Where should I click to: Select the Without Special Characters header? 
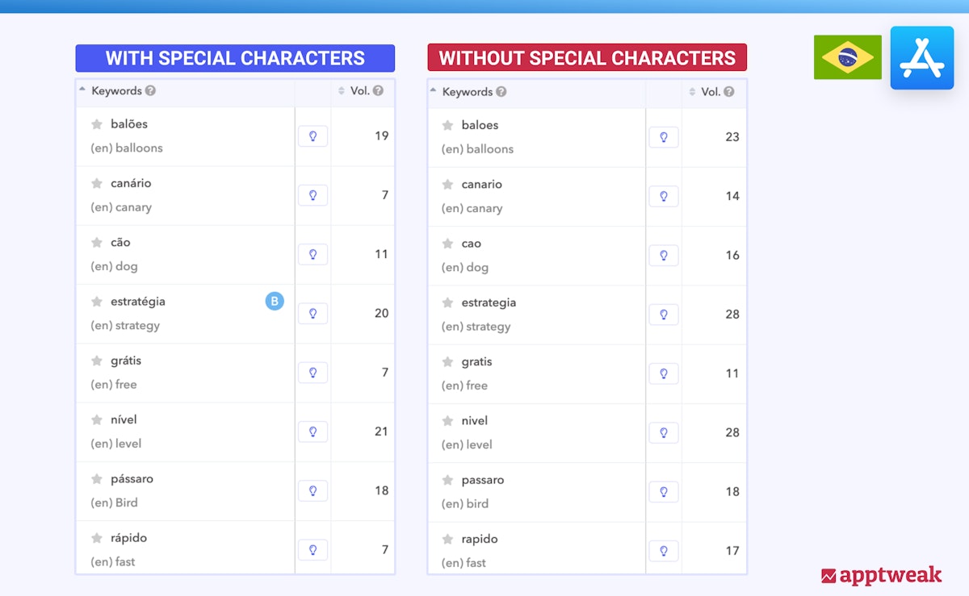click(587, 58)
